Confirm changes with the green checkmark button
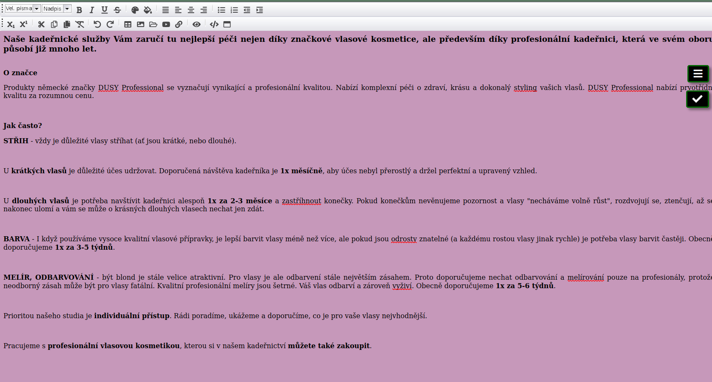This screenshot has width=712, height=382. click(697, 99)
